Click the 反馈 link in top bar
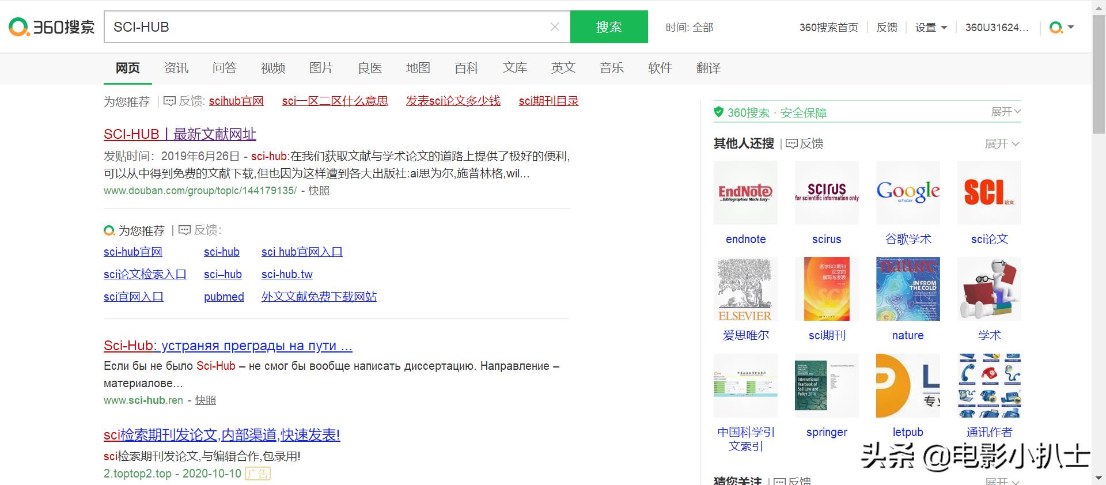 [887, 27]
